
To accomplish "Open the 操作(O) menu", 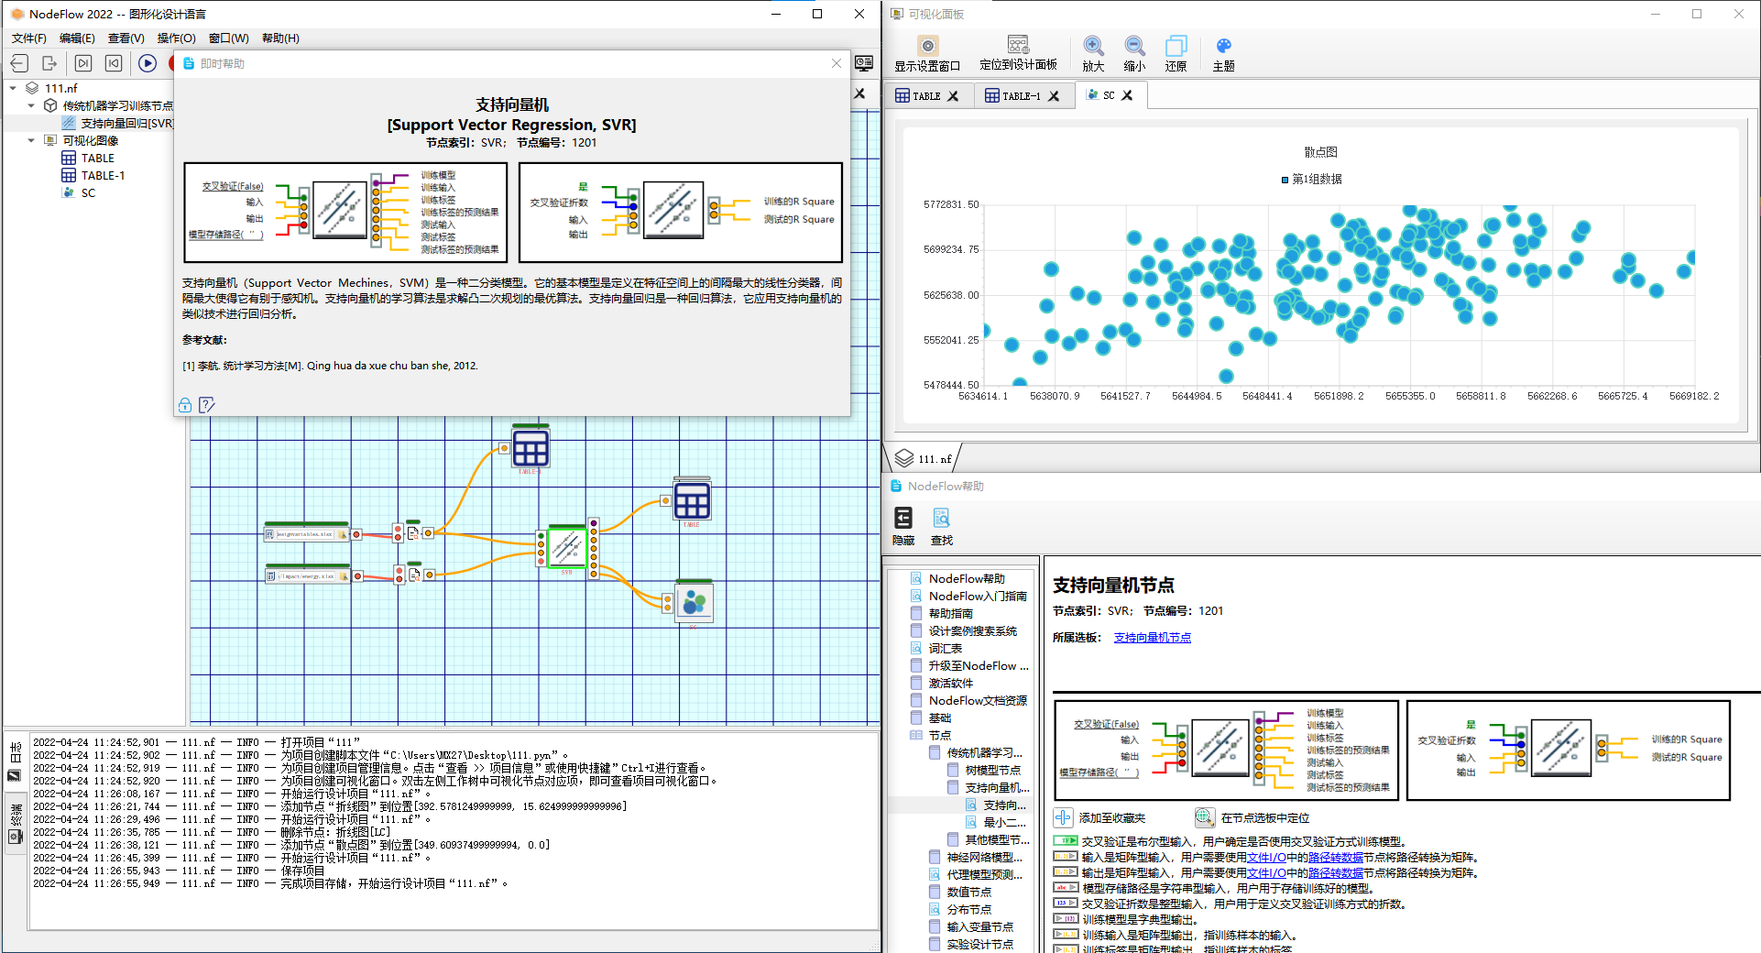I will [176, 38].
